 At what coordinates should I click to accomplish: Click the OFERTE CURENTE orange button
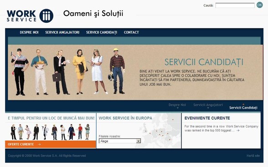(x=51, y=144)
